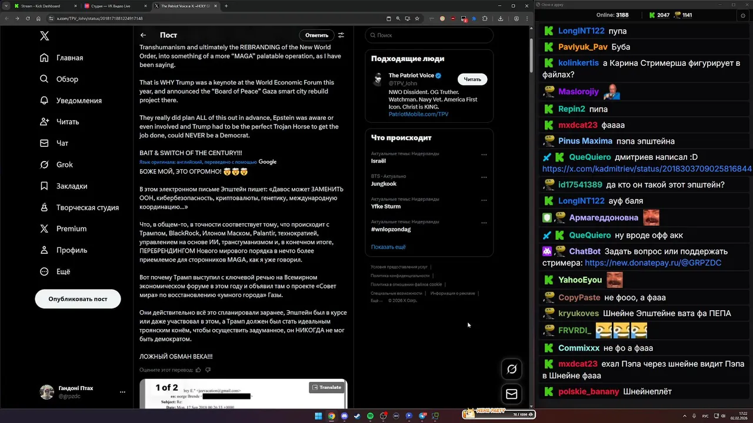
Task: Open options for Yfke Sturm trend
Action: click(484, 200)
